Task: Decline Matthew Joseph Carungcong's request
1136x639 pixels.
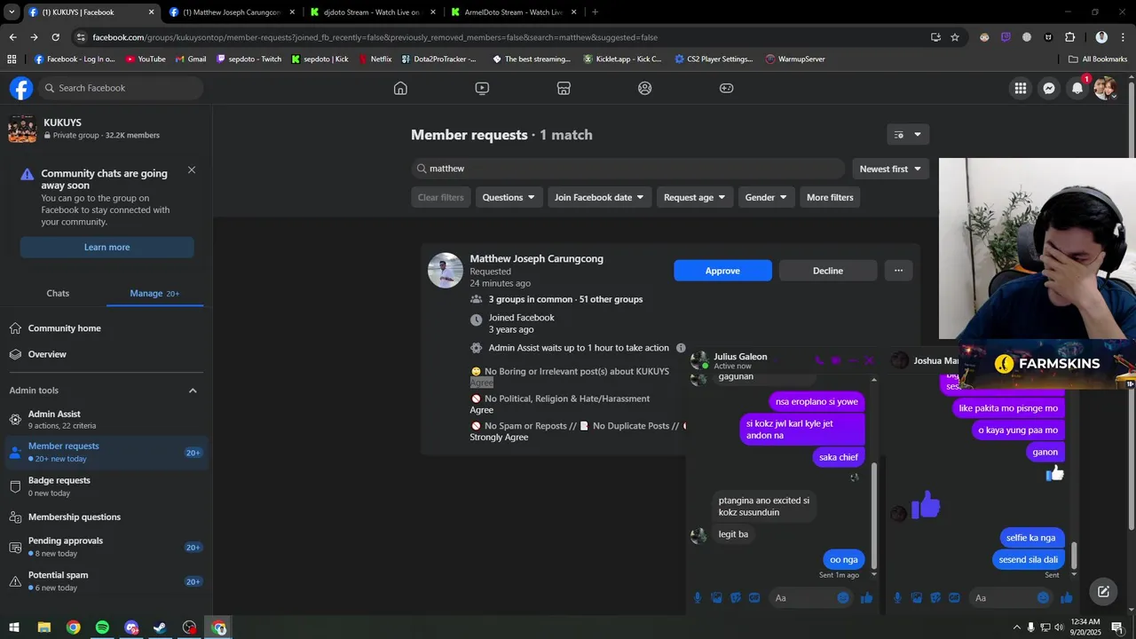Action: coord(828,271)
